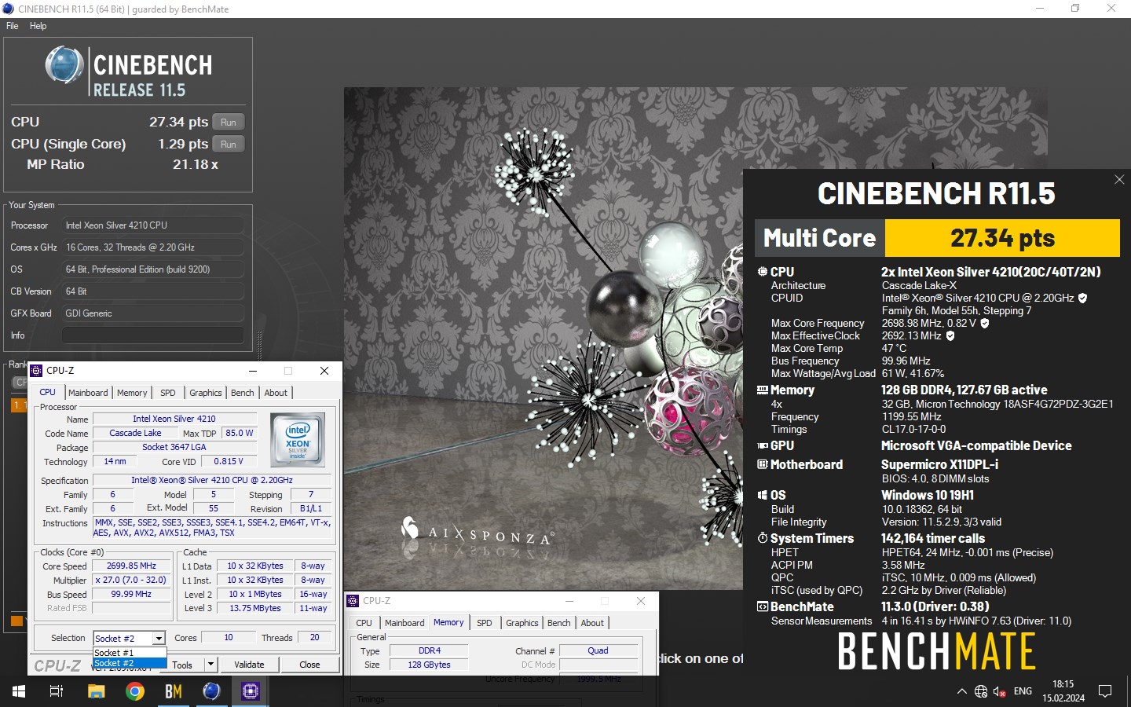The image size is (1131, 707).
Task: Click the Core Speed value 2699.85 MHz
Action: (131, 566)
